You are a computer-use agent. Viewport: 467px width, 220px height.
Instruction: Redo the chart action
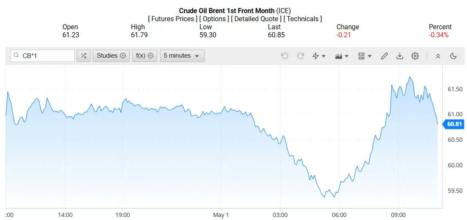tap(301, 56)
